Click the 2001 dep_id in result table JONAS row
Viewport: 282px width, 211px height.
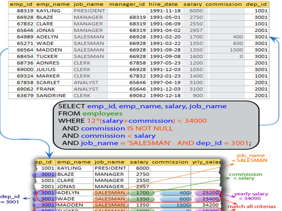[46, 187]
